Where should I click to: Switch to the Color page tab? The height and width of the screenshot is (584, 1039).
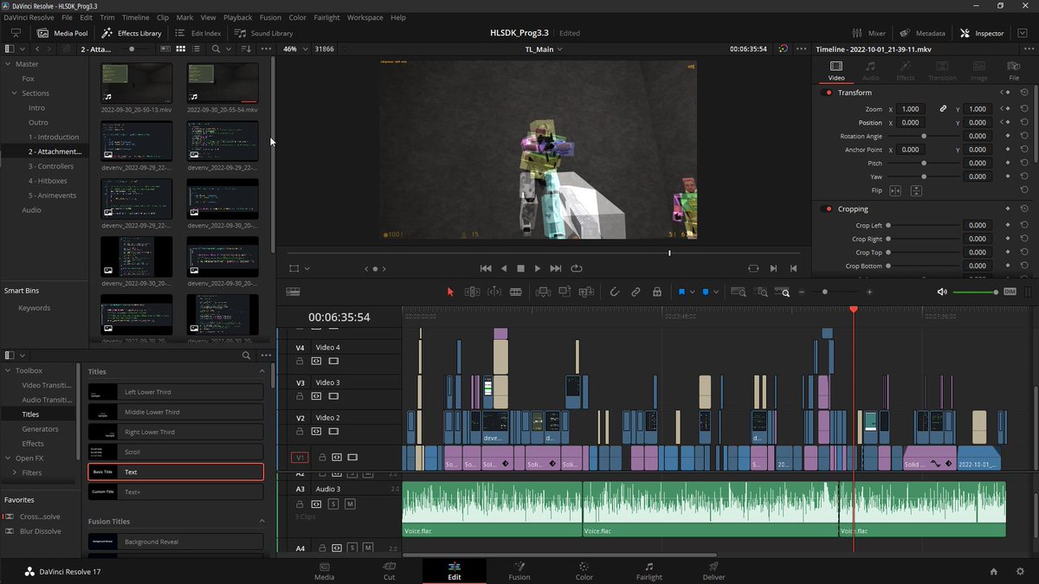tap(584, 571)
